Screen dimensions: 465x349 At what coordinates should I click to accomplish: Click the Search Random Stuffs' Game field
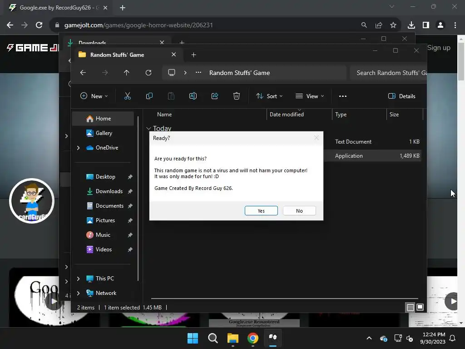click(x=389, y=73)
